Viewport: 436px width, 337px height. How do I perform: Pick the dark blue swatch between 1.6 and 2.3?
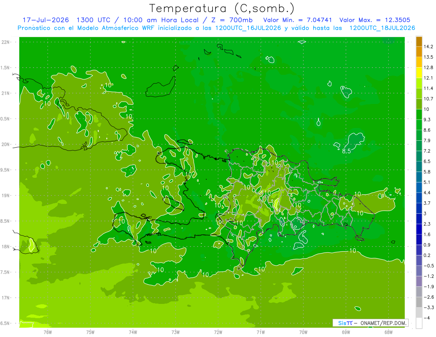click(x=419, y=229)
